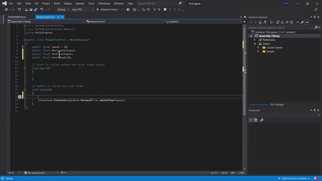This screenshot has width=322, height=181.
Task: Open the Git menu
Action: click(x=36, y=4)
